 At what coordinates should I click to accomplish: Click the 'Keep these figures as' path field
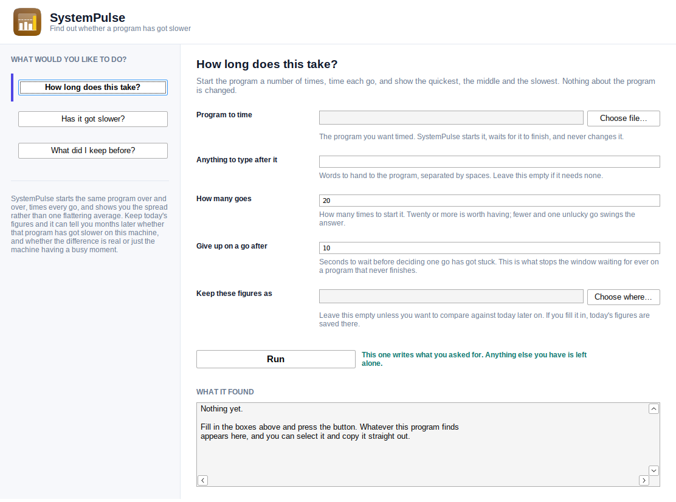[x=451, y=296]
